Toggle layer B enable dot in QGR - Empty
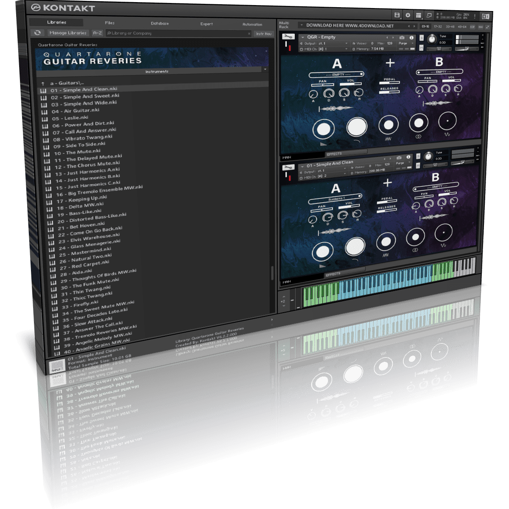This screenshot has width=509, height=509. click(x=418, y=73)
